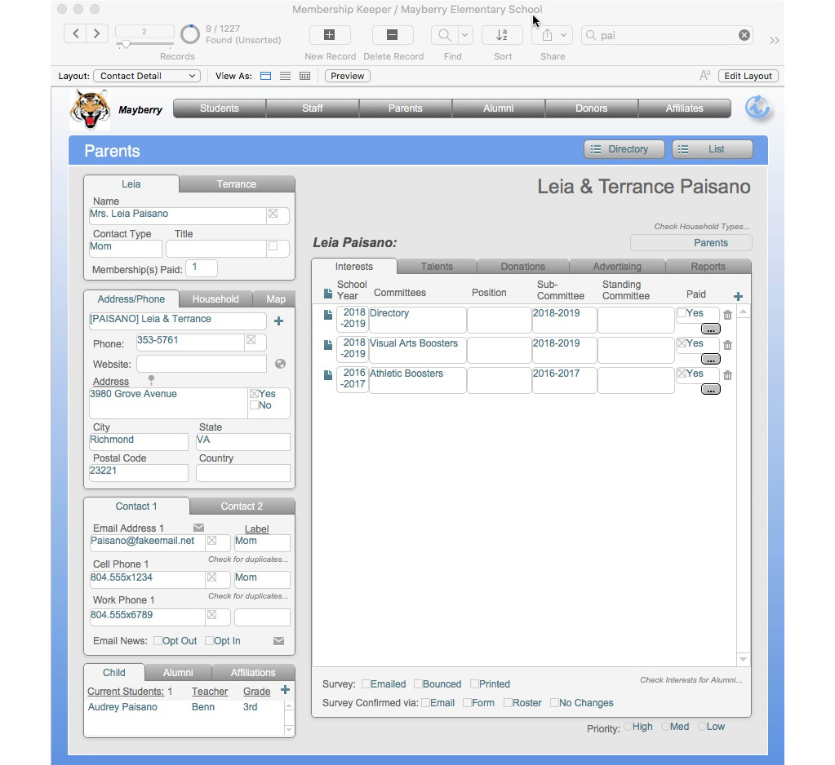The height and width of the screenshot is (765, 835).
Task: Open the Talents tab
Action: (x=437, y=267)
